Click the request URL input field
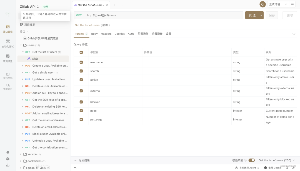The image size is (300, 171). (164, 15)
